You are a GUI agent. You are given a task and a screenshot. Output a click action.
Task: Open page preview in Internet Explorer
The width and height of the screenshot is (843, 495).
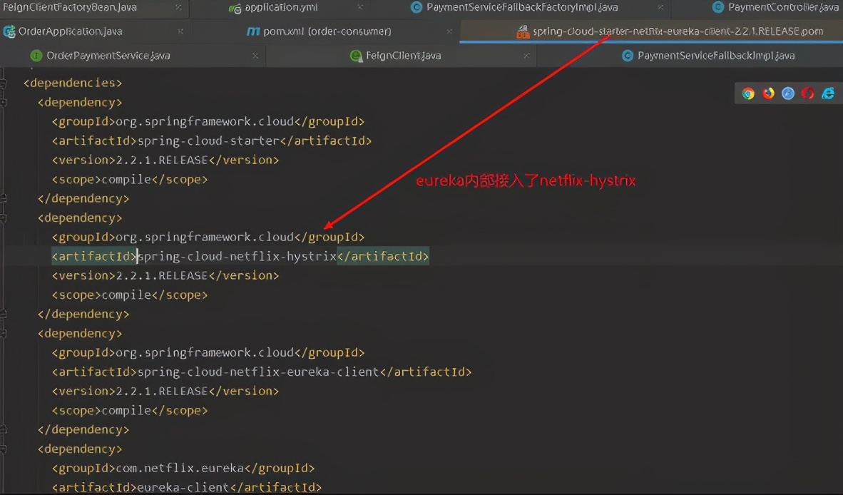[x=827, y=93]
